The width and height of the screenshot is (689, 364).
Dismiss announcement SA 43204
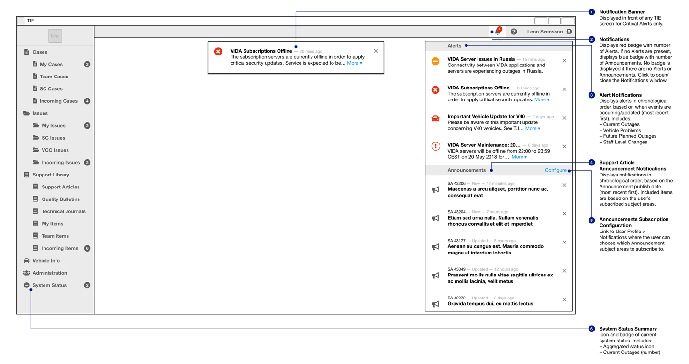tap(564, 214)
